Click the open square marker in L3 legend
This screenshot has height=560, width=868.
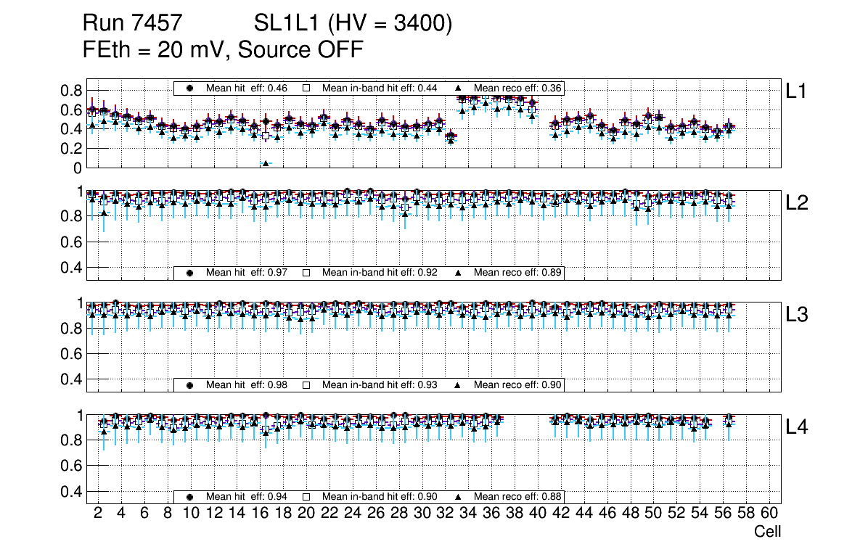point(306,384)
